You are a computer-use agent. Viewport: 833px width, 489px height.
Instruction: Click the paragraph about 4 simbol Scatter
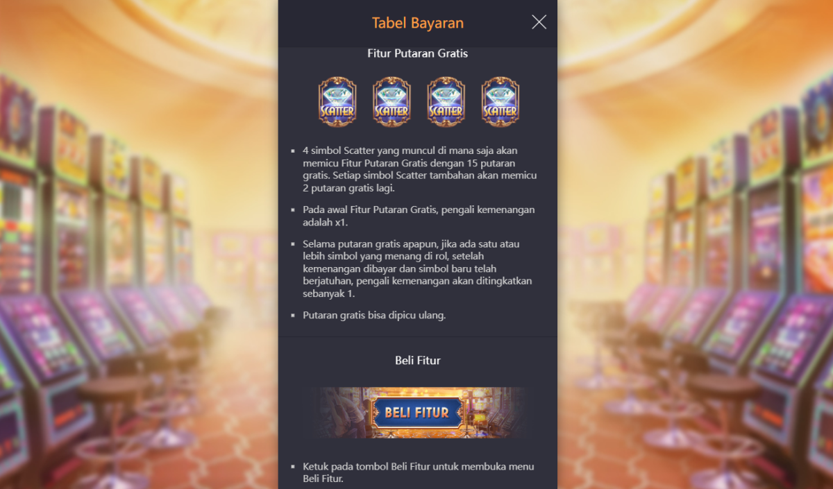point(419,169)
